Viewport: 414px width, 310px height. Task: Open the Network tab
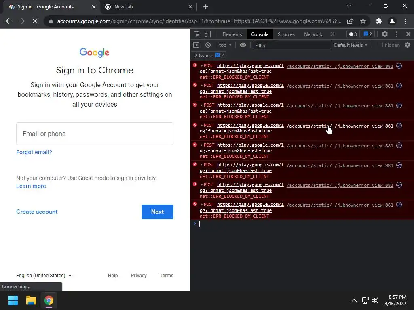point(313,34)
